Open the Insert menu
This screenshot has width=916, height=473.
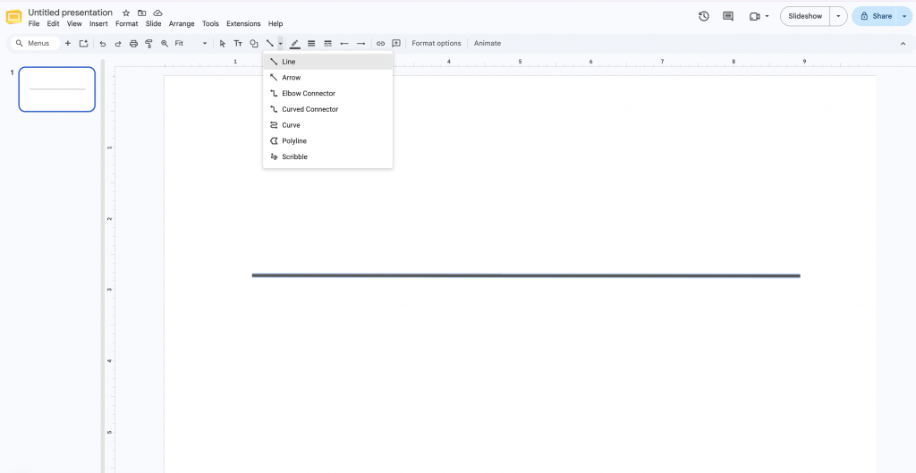point(98,24)
